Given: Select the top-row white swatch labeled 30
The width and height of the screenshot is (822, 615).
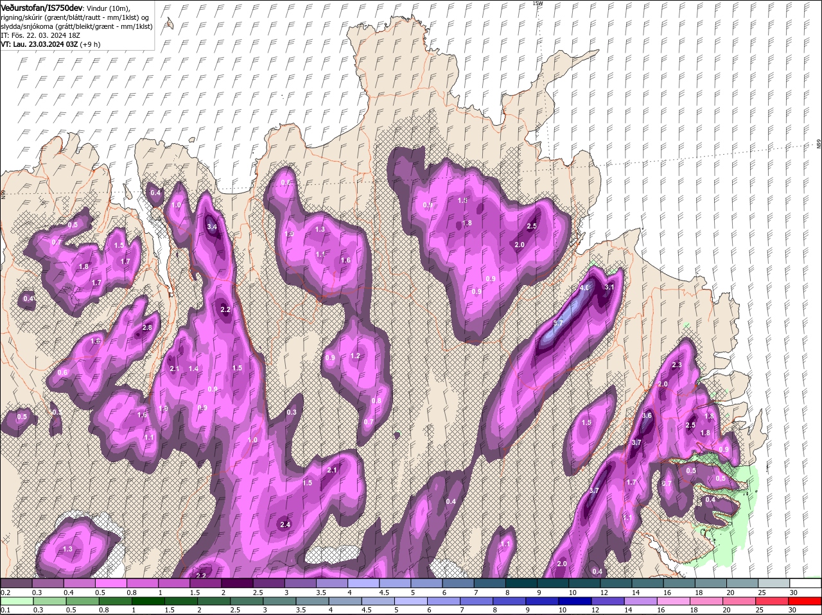Looking at the screenshot, I should pyautogui.click(x=806, y=583).
